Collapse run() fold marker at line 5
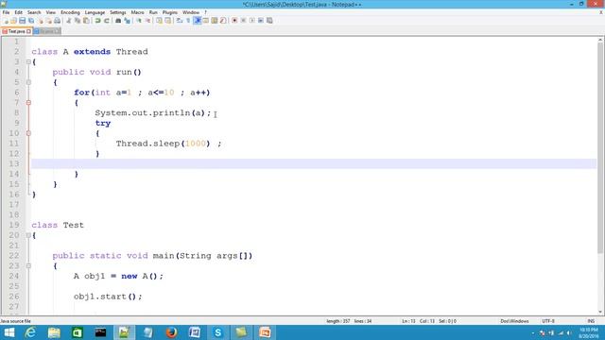This screenshot has width=605, height=340. [x=28, y=82]
